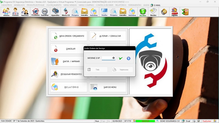Click the RELATÓRIO menu button
This screenshot has width=219, height=123.
pos(69,87)
